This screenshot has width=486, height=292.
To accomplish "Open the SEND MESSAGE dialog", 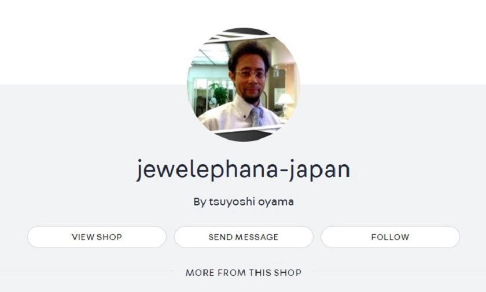I will [x=244, y=237].
